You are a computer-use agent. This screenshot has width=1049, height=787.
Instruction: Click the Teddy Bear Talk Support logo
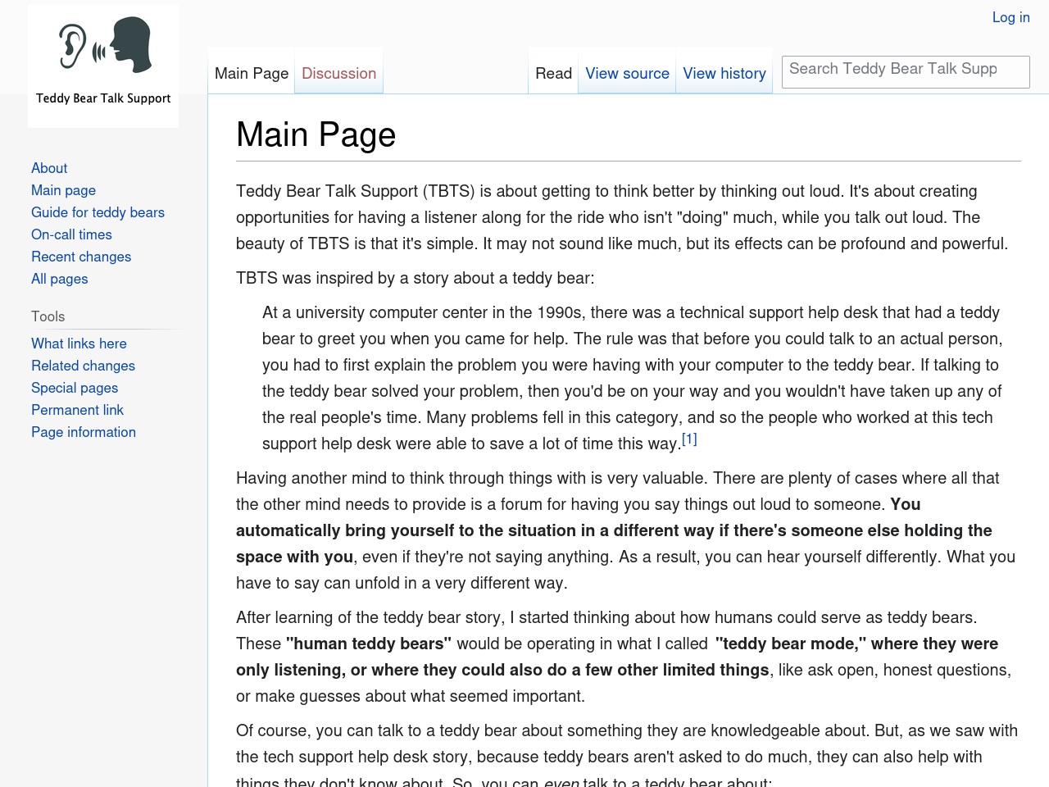[103, 66]
